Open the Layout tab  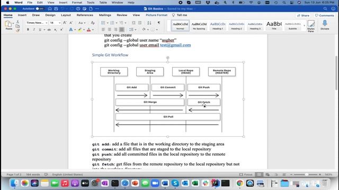point(66,15)
